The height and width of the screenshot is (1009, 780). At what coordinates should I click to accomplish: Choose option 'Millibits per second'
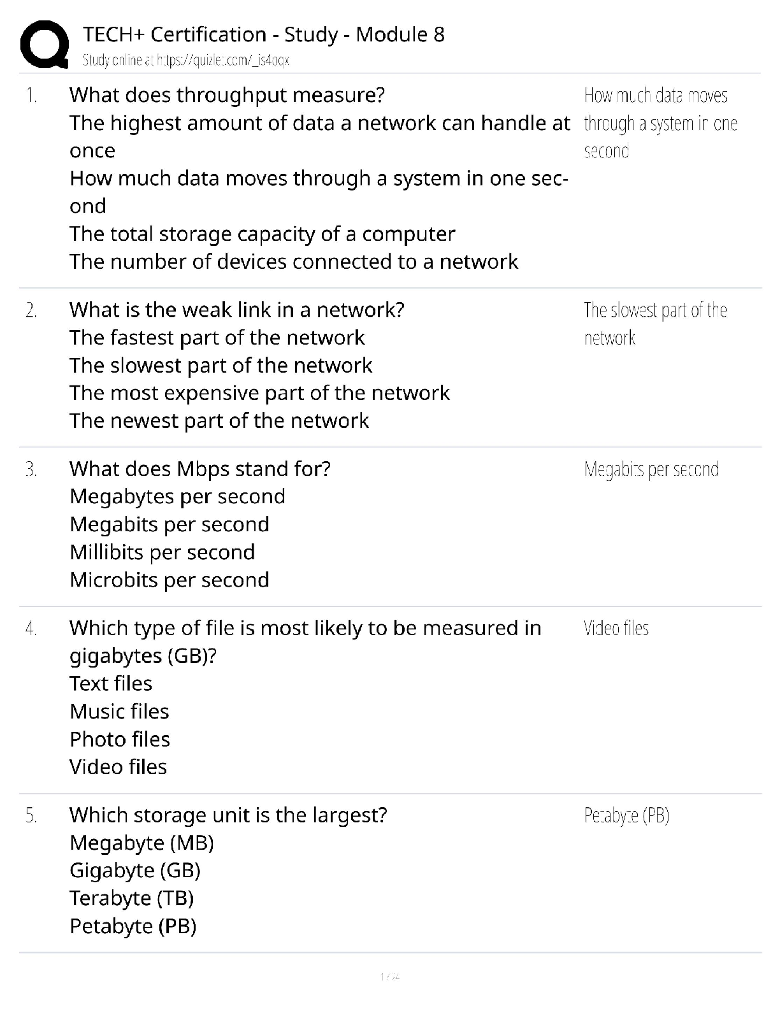[x=162, y=552]
